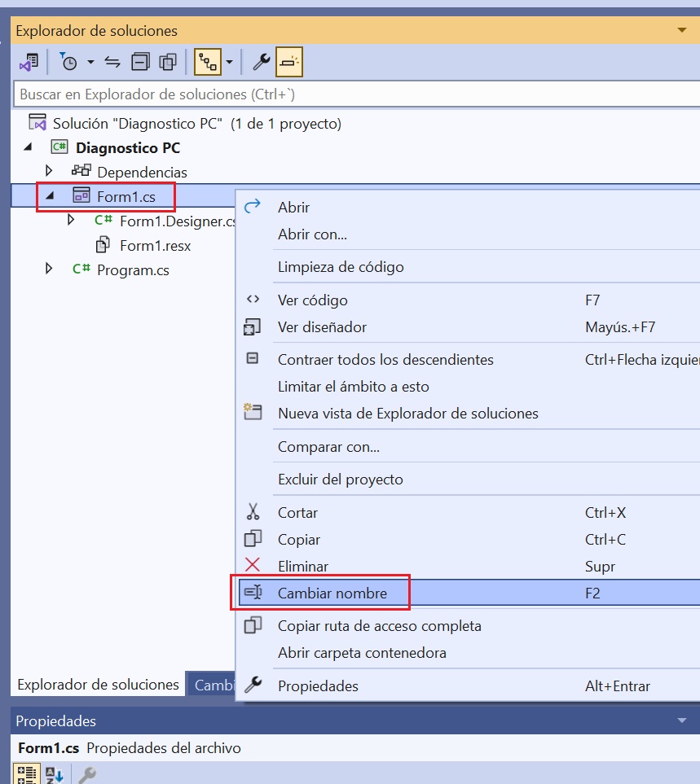Toggle the Preview Selected Items button

289,62
